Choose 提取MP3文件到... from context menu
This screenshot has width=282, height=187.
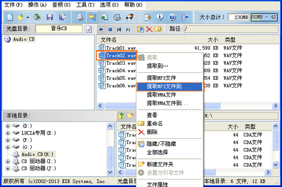(x=170, y=87)
